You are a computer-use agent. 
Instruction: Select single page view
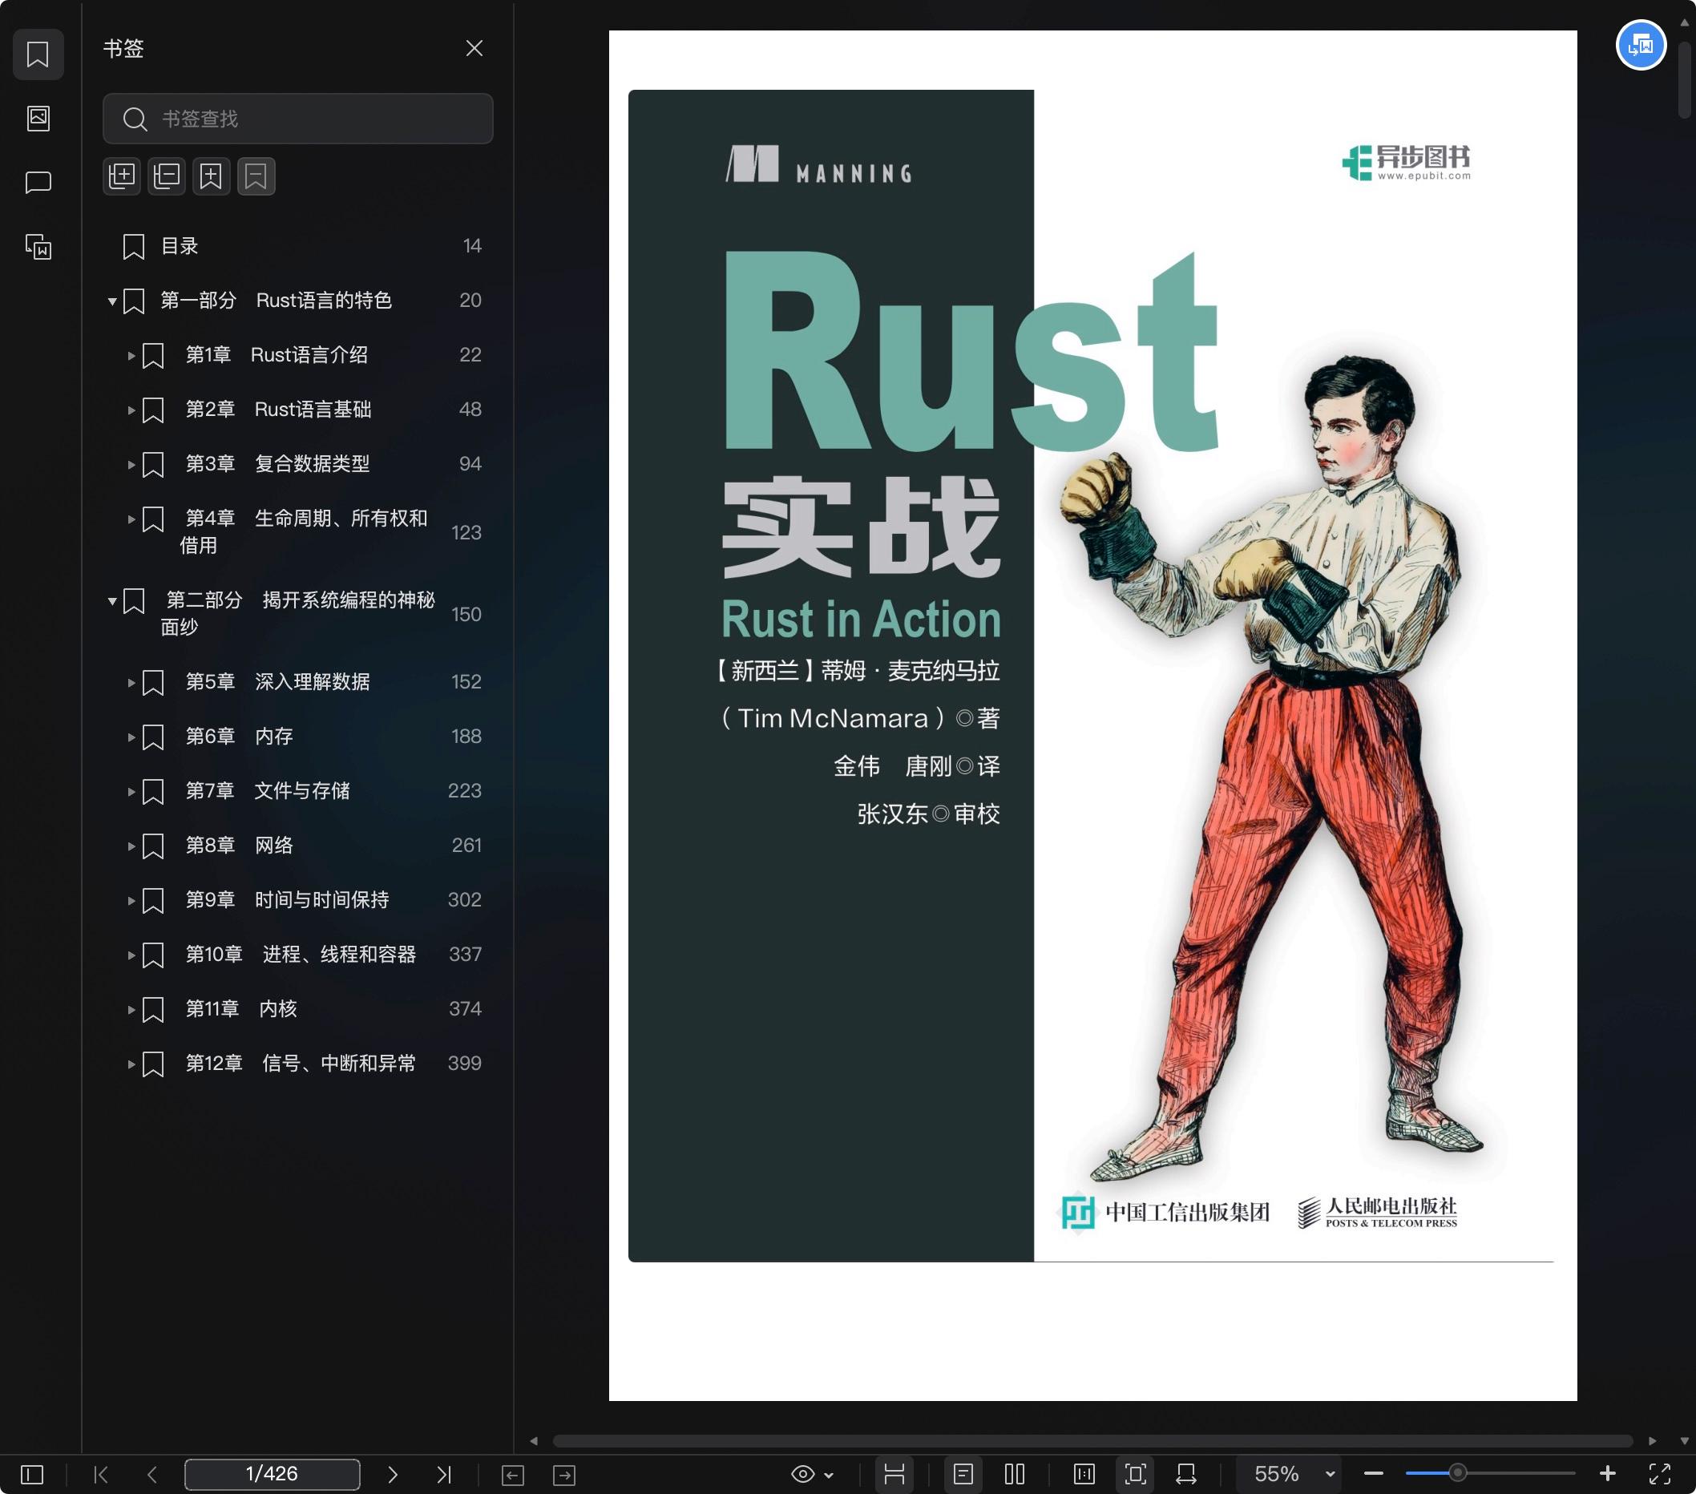(x=963, y=1474)
